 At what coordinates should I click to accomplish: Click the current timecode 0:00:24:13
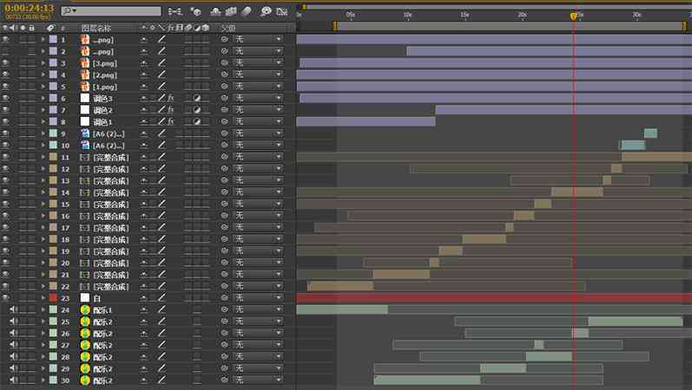[30, 8]
